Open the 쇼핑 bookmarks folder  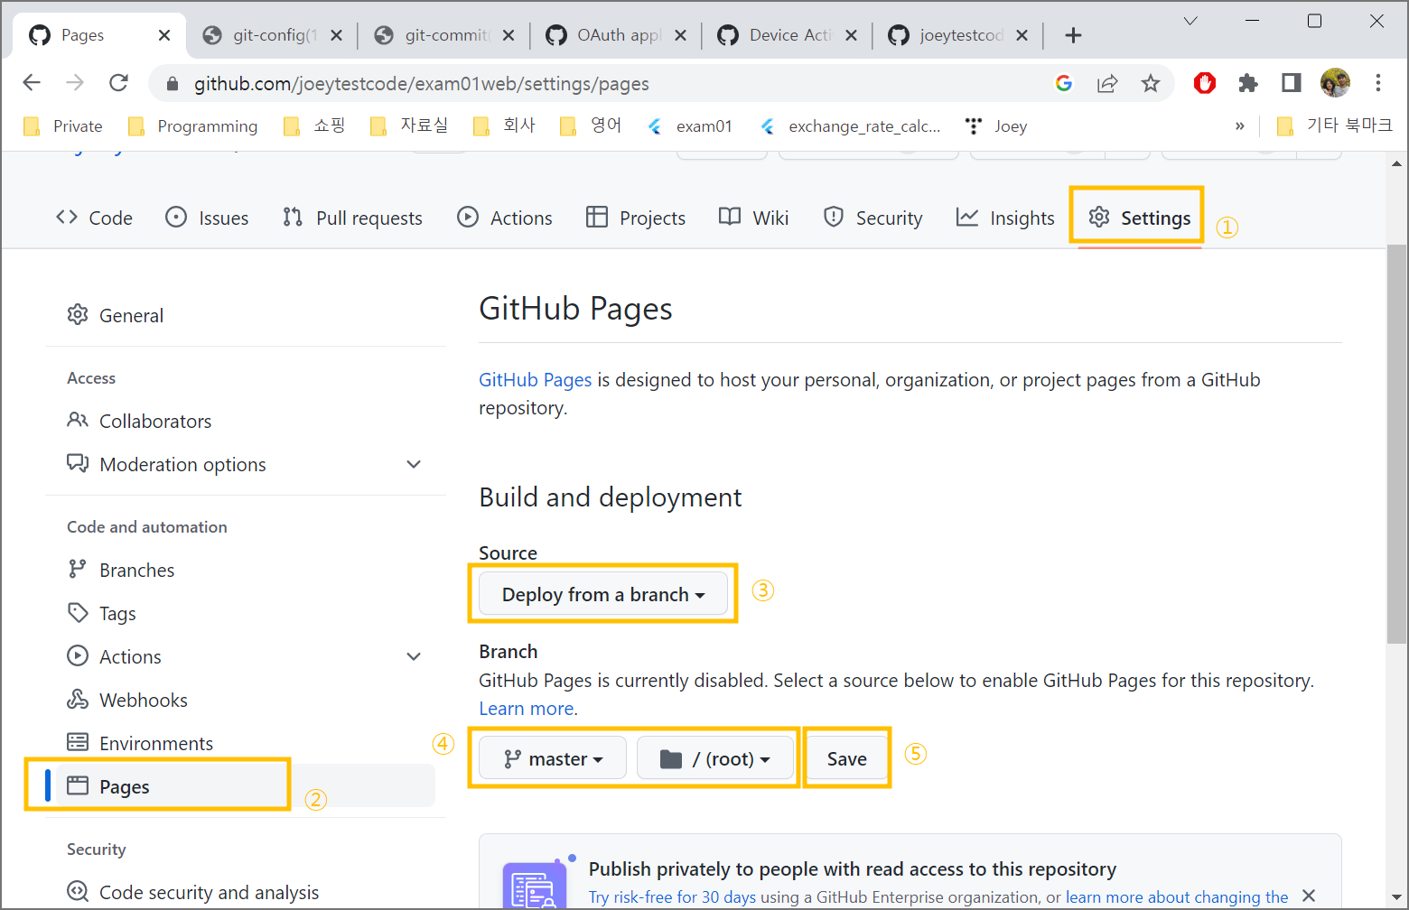314,126
